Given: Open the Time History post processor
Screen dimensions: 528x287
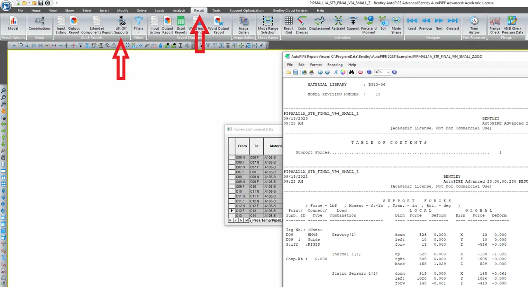Looking at the screenshot, I should (x=474, y=26).
